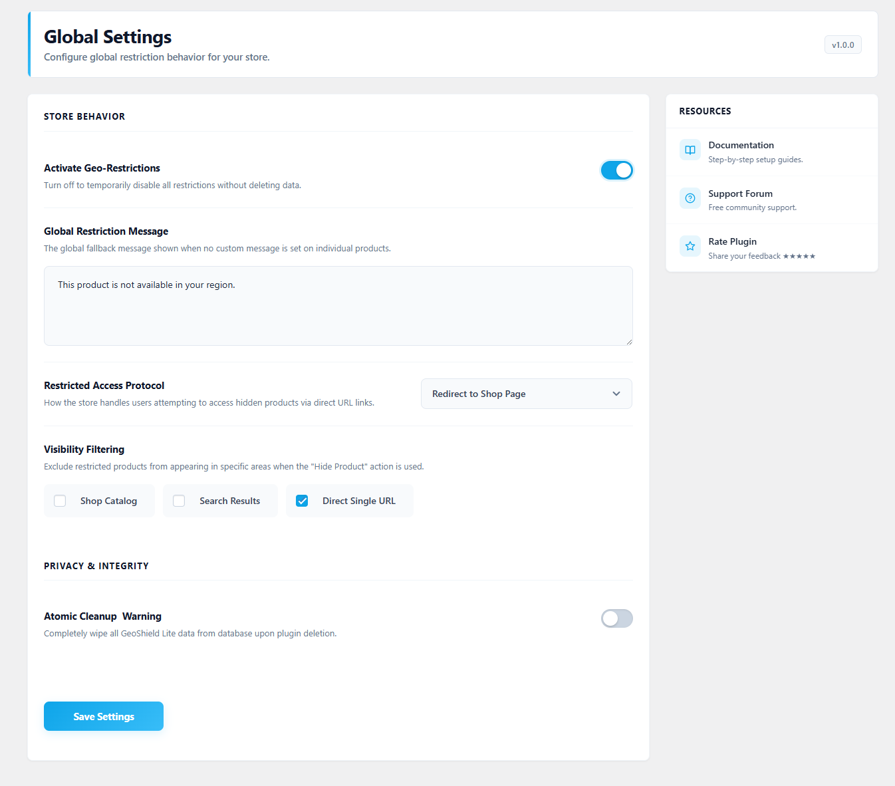This screenshot has height=786, width=895.
Task: Click the chevron on Redirect to Shop Page
Action: point(616,394)
